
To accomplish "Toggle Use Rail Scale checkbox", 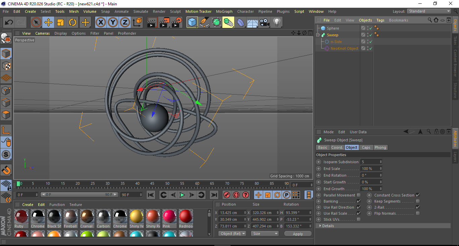I will tap(359, 213).
